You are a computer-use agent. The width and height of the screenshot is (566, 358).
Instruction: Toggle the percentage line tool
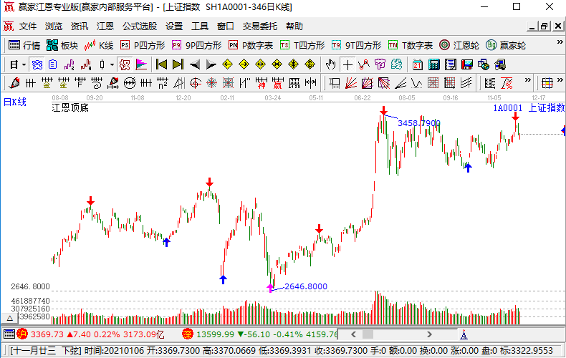pos(507,82)
